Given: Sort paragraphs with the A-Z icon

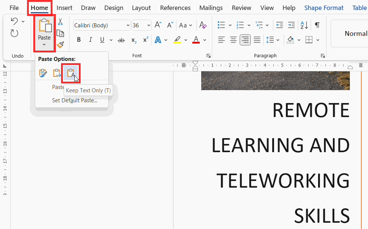Looking at the screenshot, I should click(304, 25).
